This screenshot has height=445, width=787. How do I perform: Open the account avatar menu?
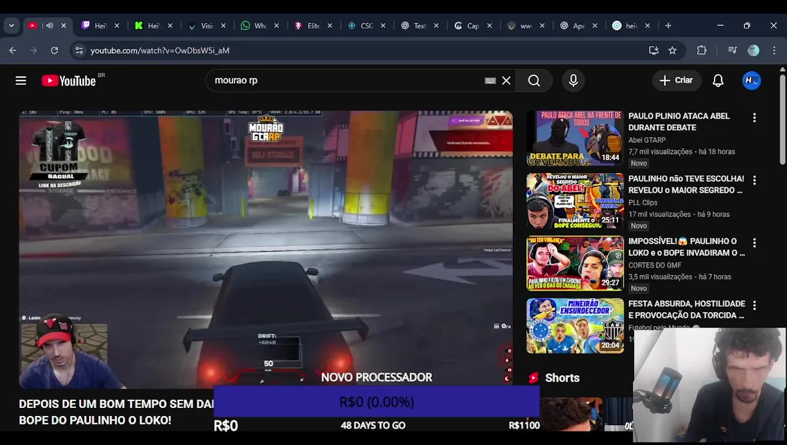[x=752, y=80]
